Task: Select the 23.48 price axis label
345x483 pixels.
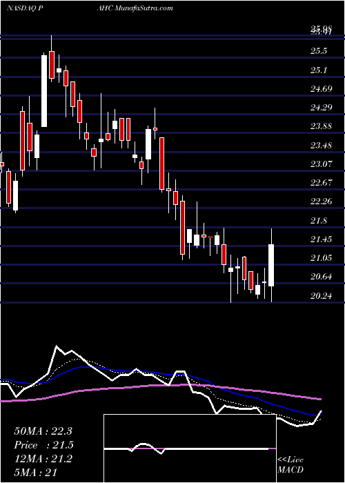Action: click(x=322, y=145)
